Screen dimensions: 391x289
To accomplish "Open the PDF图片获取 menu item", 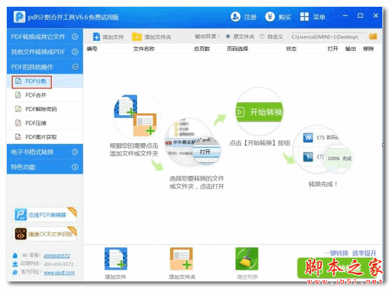I will (45, 137).
